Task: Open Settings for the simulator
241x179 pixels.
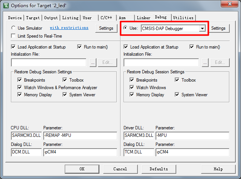Action: point(106,28)
